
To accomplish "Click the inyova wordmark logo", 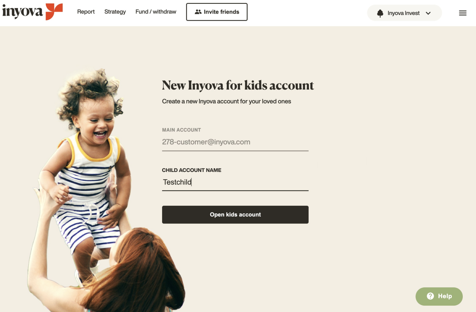I will point(22,12).
